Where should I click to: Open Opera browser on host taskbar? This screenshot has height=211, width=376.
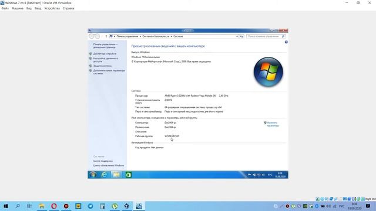coord(54,206)
